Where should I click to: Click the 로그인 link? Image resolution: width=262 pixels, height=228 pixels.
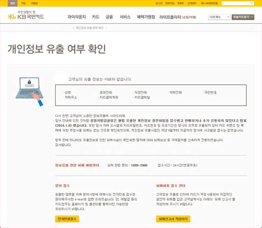tap(159, 3)
